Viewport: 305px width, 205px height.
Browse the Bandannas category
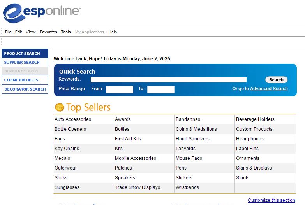pos(188,119)
